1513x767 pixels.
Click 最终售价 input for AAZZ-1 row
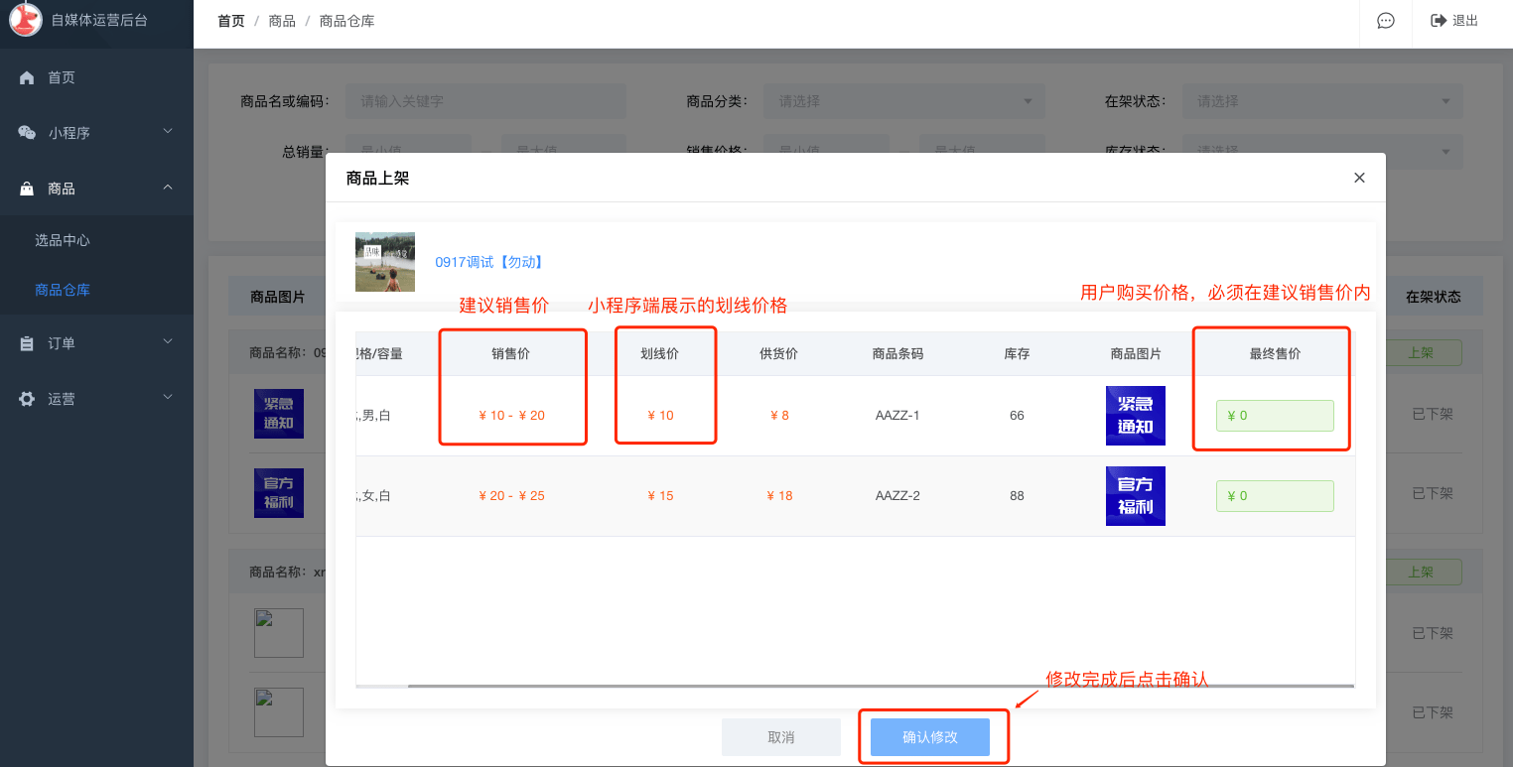pyautogui.click(x=1275, y=416)
